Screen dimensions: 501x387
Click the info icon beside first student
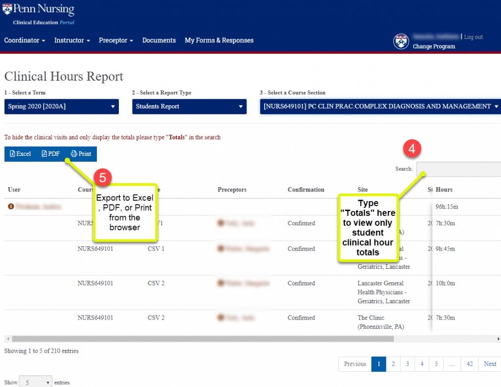point(10,207)
